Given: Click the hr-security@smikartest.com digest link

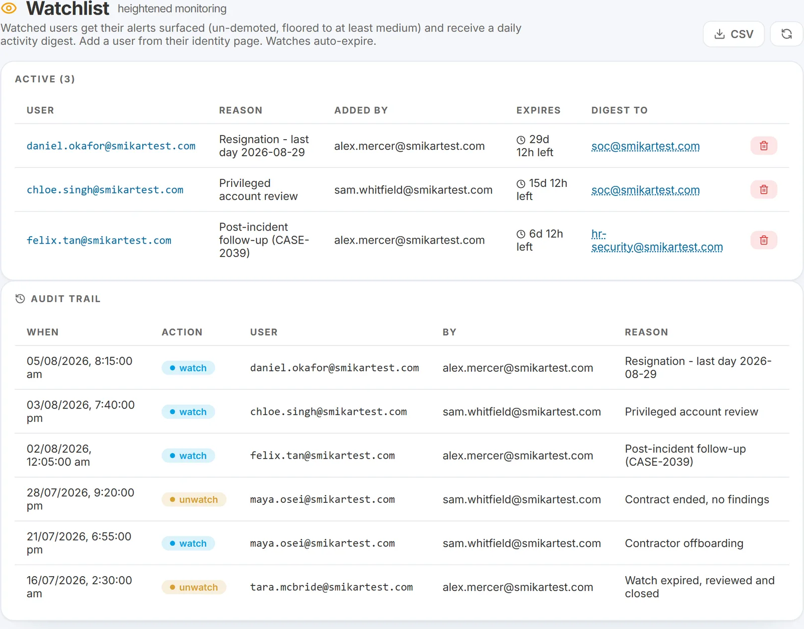Looking at the screenshot, I should [x=657, y=241].
